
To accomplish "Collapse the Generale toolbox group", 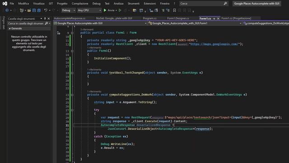I will (x=9, y=29).
